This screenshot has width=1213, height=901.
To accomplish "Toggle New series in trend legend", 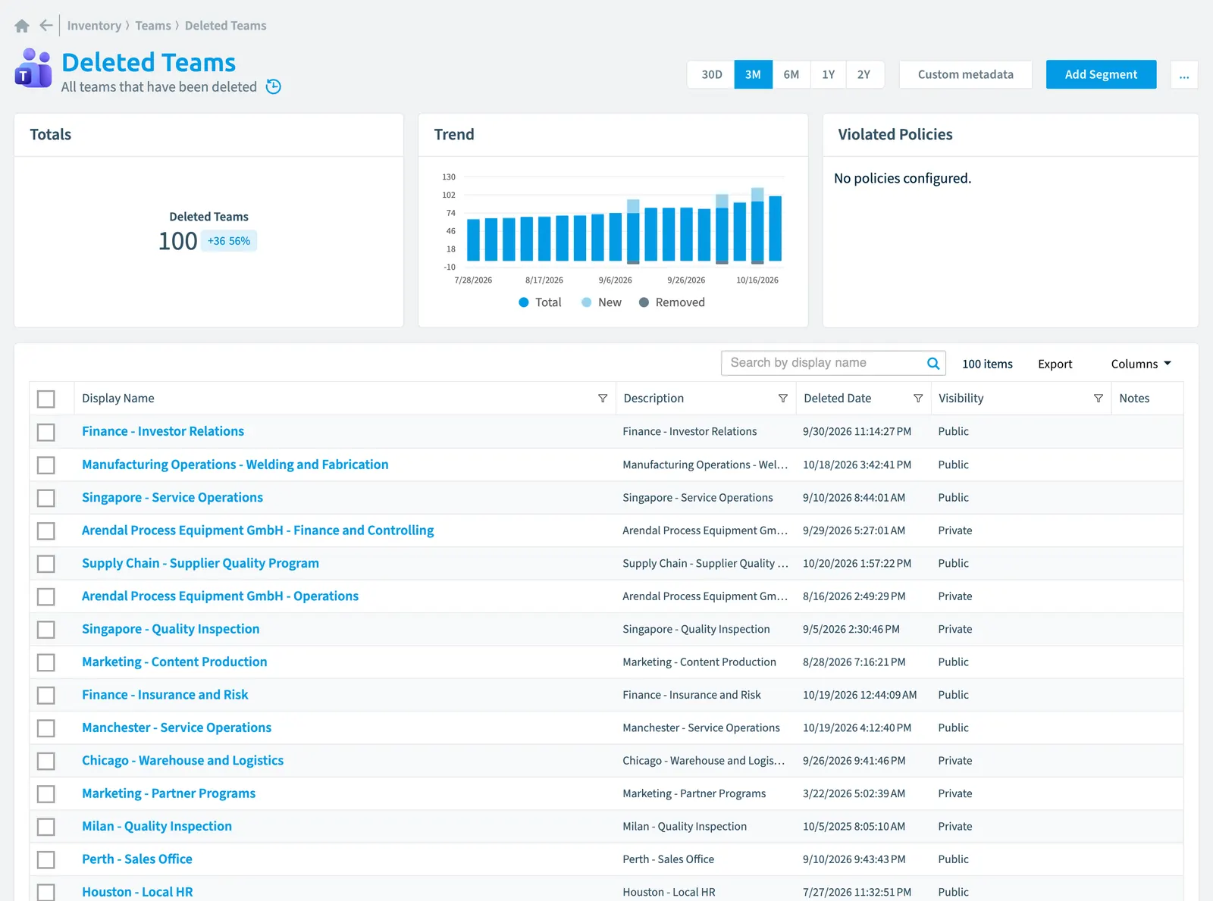I will click(601, 302).
